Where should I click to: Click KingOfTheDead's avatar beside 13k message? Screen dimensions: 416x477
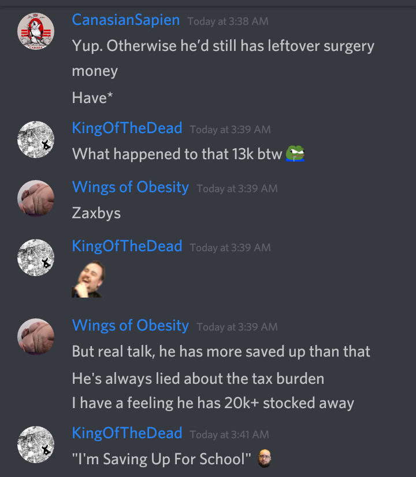[36, 140]
